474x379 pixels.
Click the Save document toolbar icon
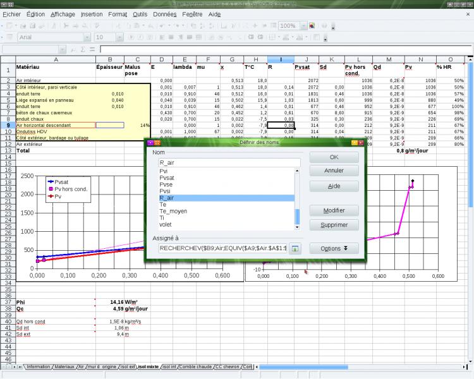[32, 26]
